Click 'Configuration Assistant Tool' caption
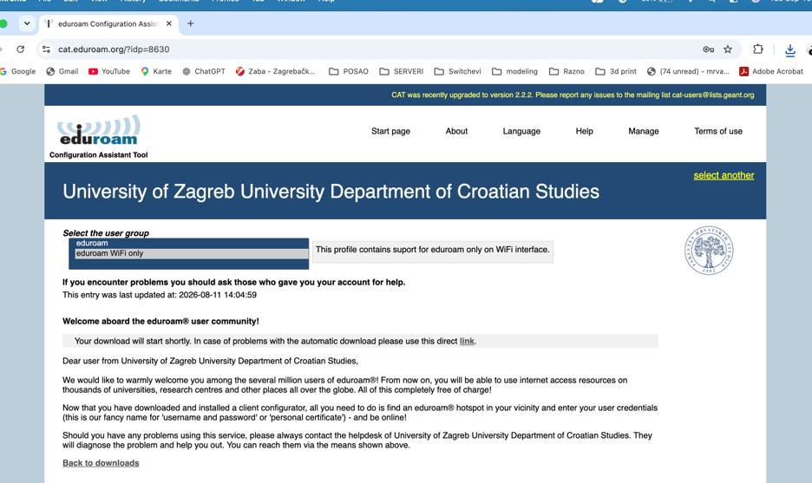812x483 pixels. coord(98,155)
